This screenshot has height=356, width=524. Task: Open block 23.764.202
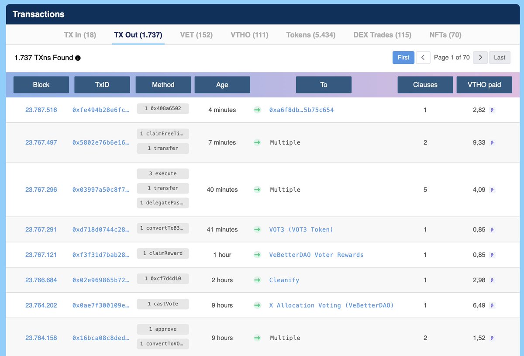41,305
